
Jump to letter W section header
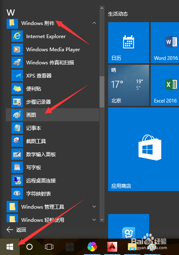(11, 13)
